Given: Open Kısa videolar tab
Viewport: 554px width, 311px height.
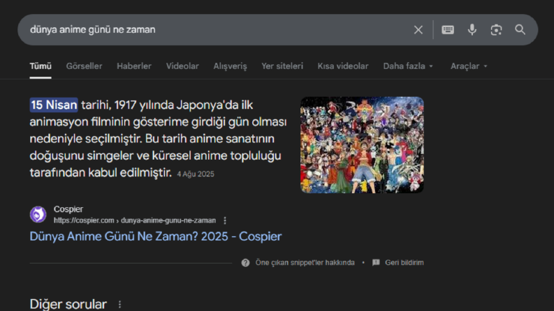Looking at the screenshot, I should pyautogui.click(x=343, y=66).
